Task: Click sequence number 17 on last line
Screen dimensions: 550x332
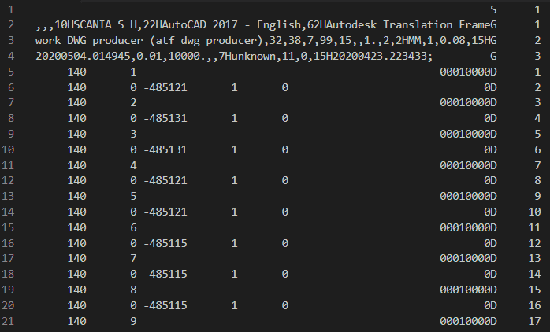Action: (x=534, y=321)
